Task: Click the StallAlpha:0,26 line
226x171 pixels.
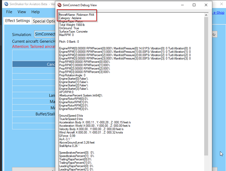Action: (x=69, y=146)
